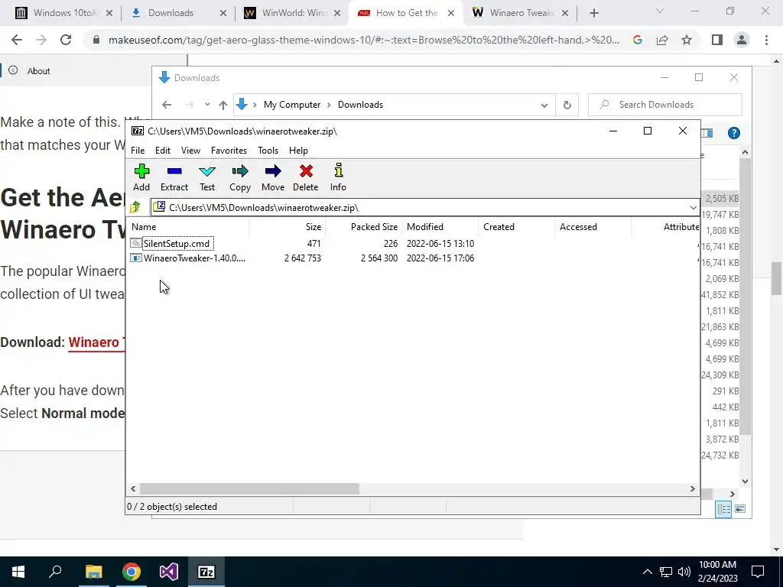This screenshot has height=587, width=783.
Task: Select SilentSetup.cmd file
Action: coord(177,244)
